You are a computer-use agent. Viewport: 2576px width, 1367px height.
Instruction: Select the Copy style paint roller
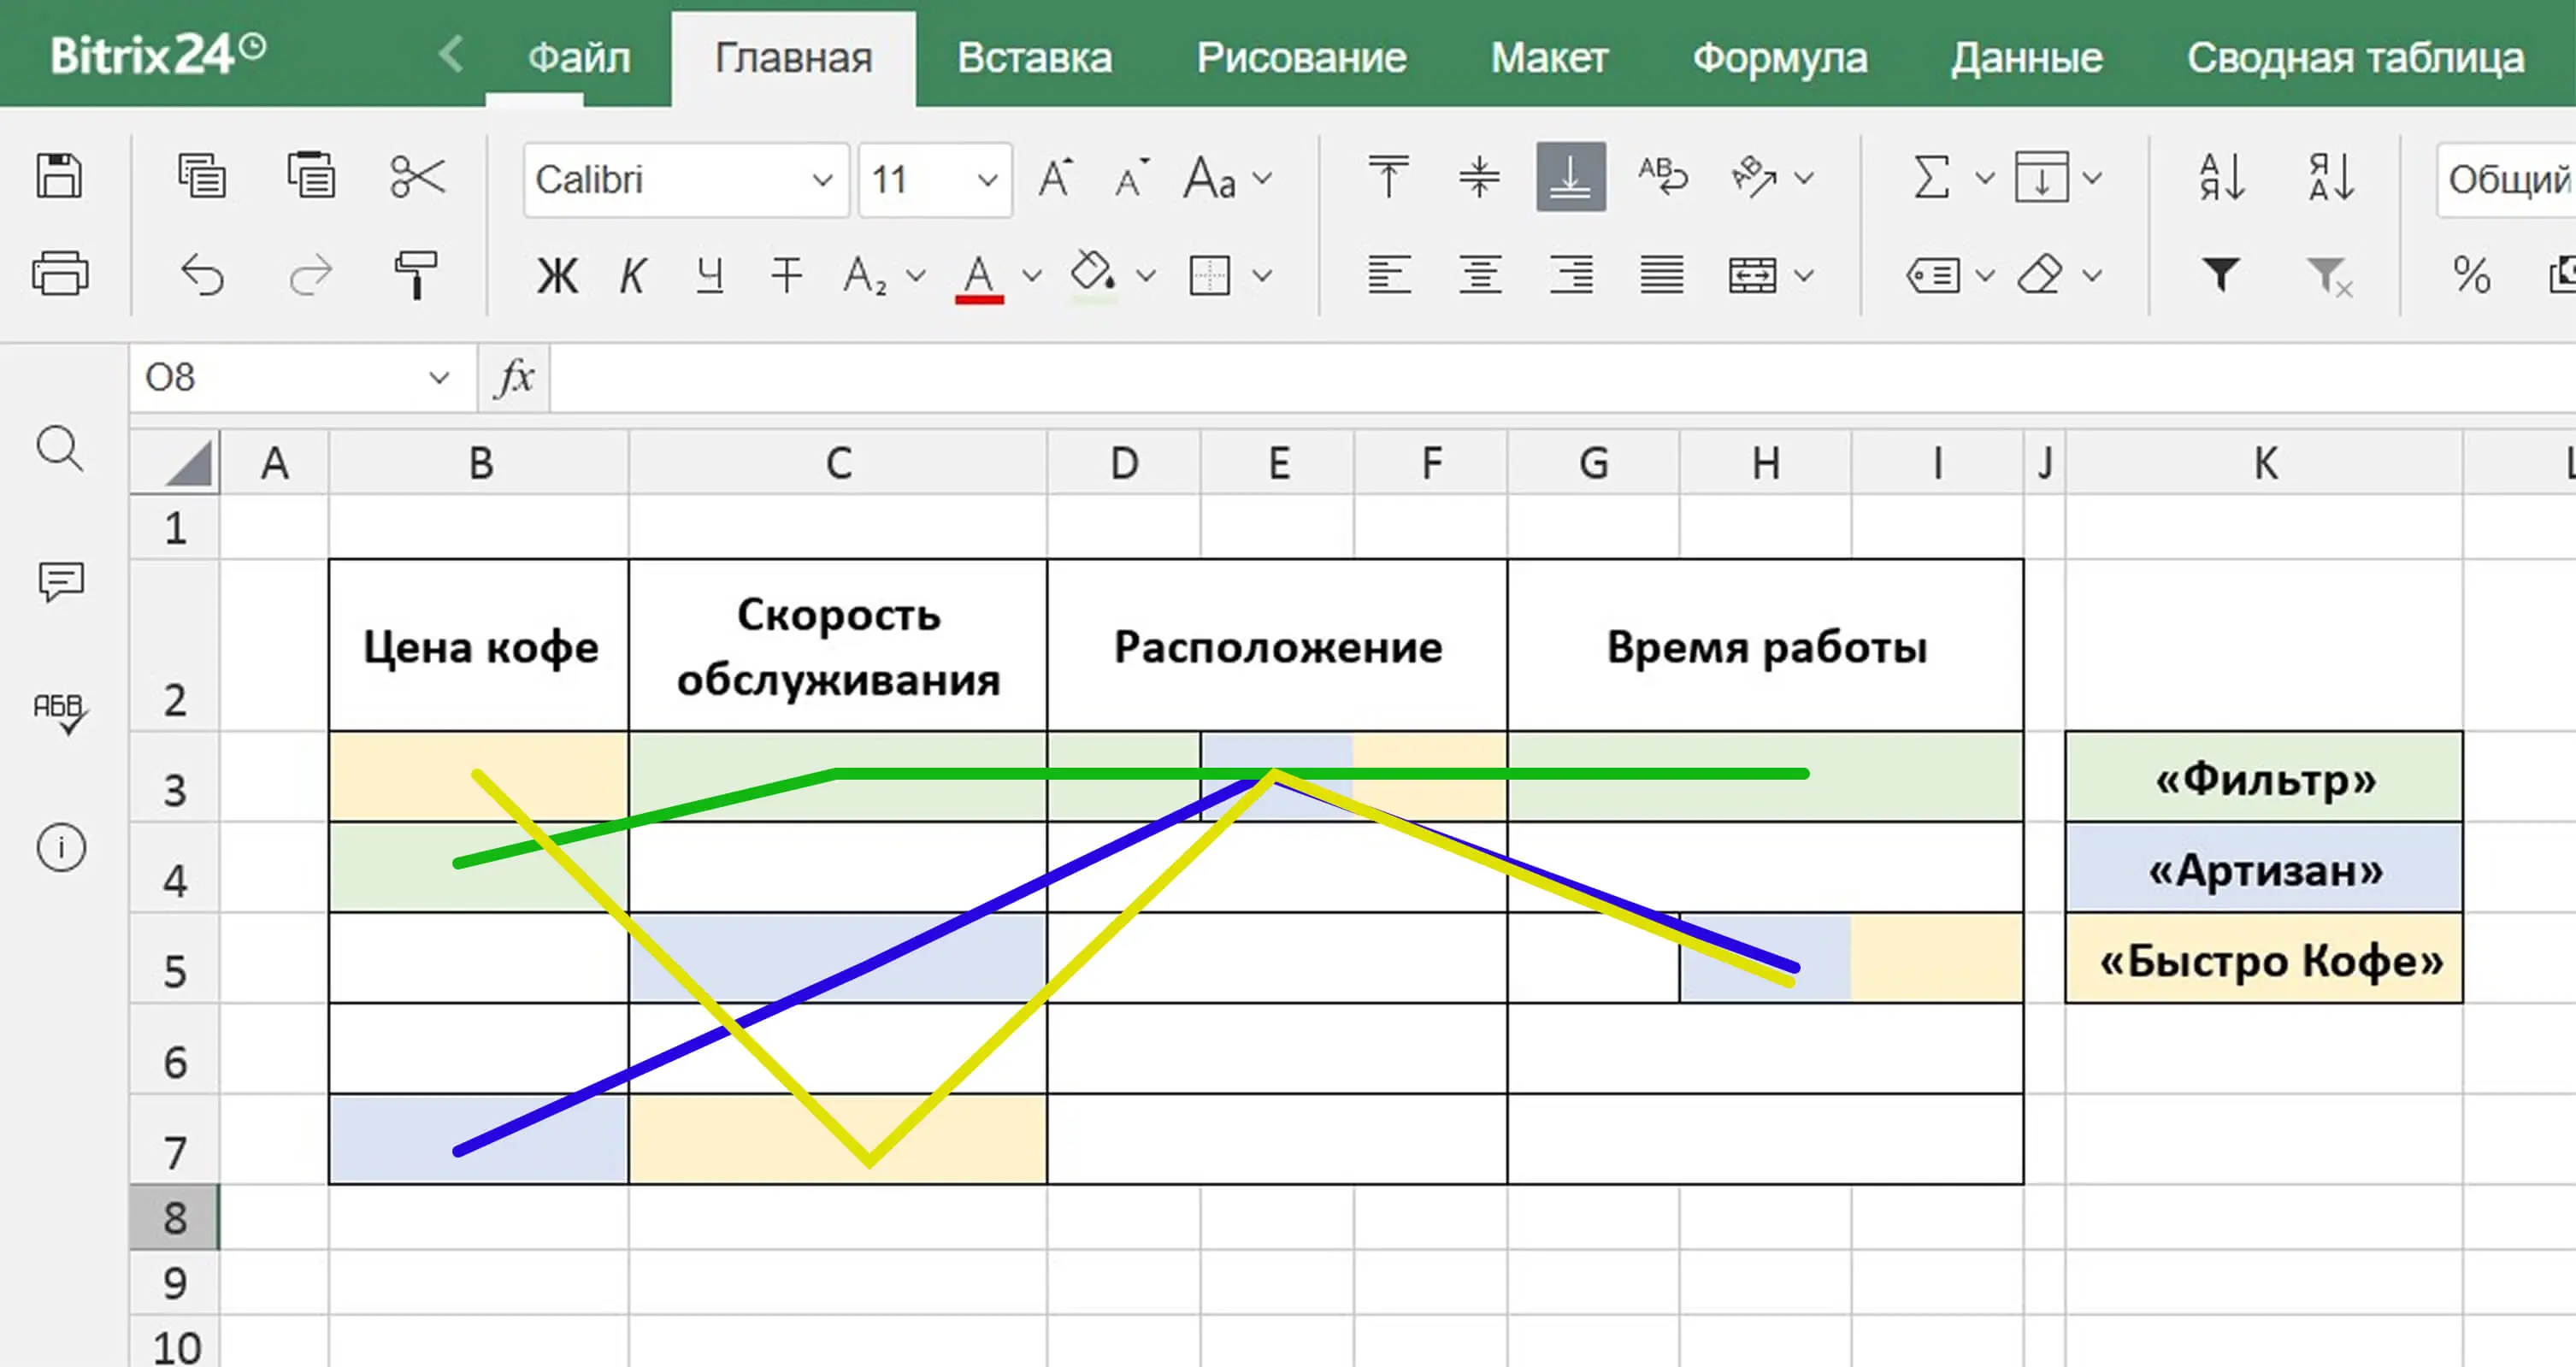pyautogui.click(x=415, y=275)
